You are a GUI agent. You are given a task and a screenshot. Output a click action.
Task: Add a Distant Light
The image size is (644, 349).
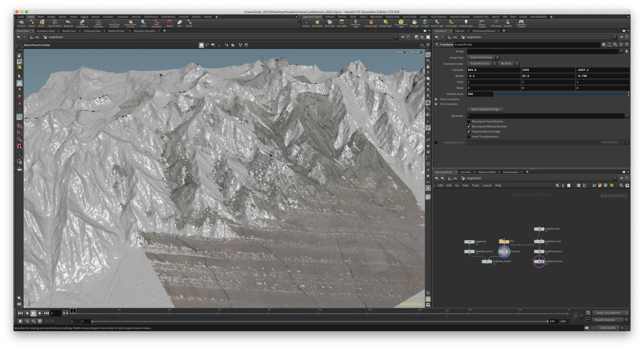tap(385, 23)
